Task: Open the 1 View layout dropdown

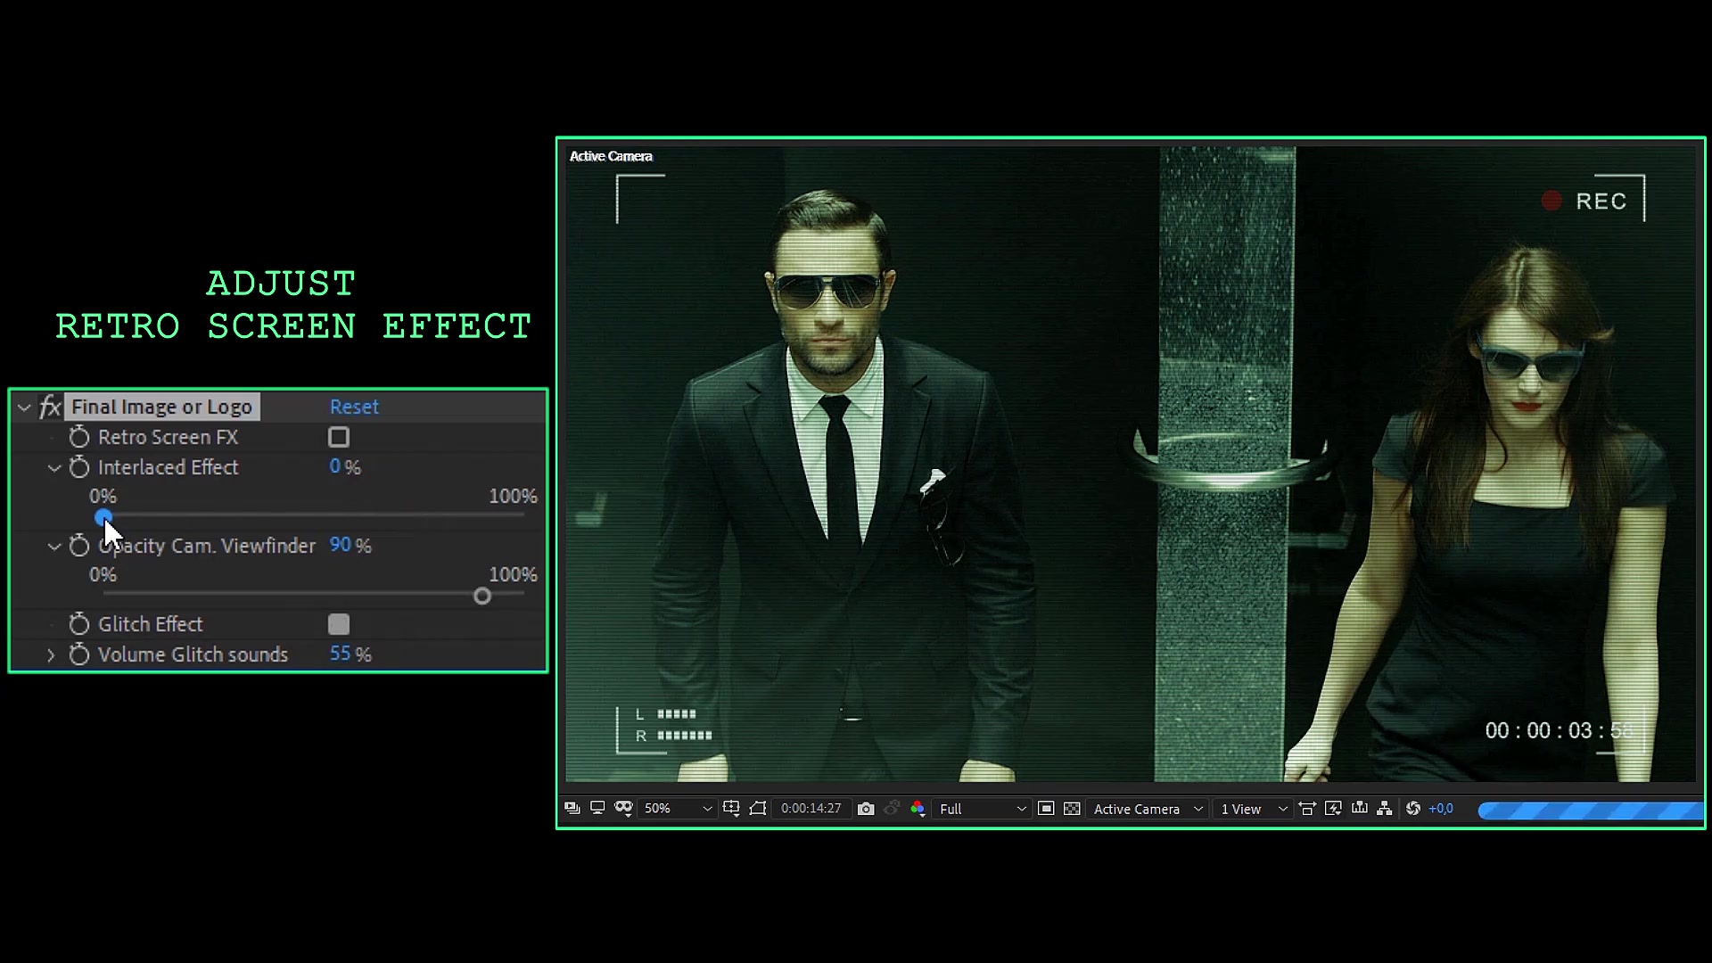Action: (x=1254, y=809)
